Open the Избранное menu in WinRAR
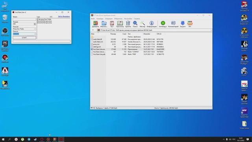The width and height of the screenshot is (252, 142). pos(118,19)
